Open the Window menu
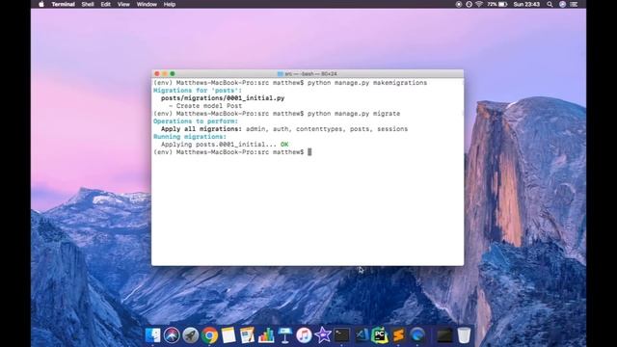The image size is (617, 347). tap(147, 4)
